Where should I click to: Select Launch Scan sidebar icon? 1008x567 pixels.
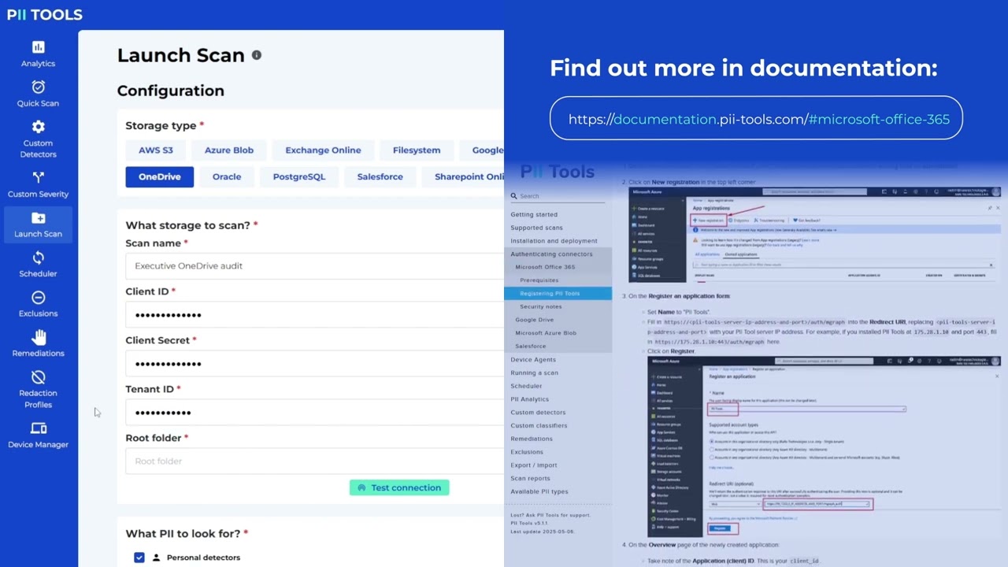coord(38,218)
